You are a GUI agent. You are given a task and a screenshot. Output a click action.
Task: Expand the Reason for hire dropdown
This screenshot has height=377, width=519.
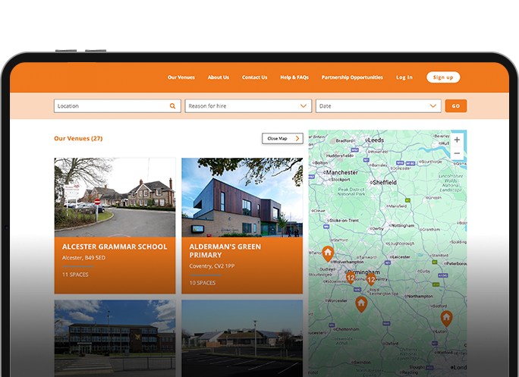click(x=247, y=106)
